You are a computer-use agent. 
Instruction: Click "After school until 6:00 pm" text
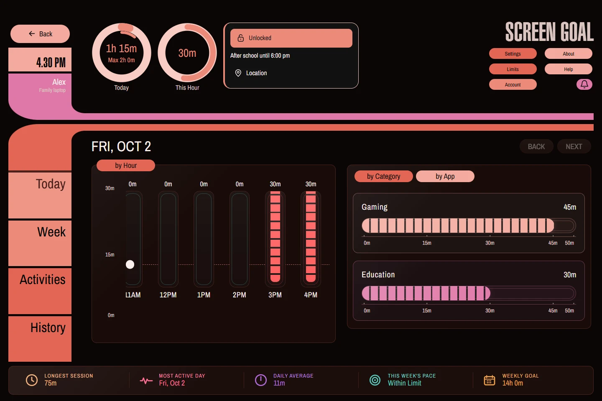pyautogui.click(x=260, y=56)
